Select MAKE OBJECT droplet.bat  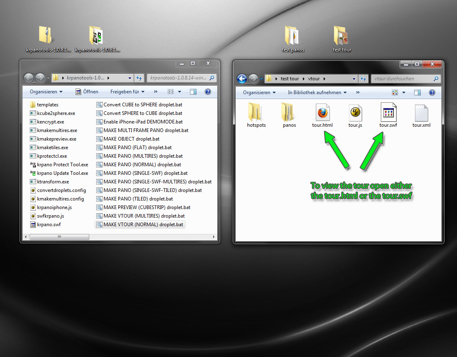pyautogui.click(x=128, y=139)
